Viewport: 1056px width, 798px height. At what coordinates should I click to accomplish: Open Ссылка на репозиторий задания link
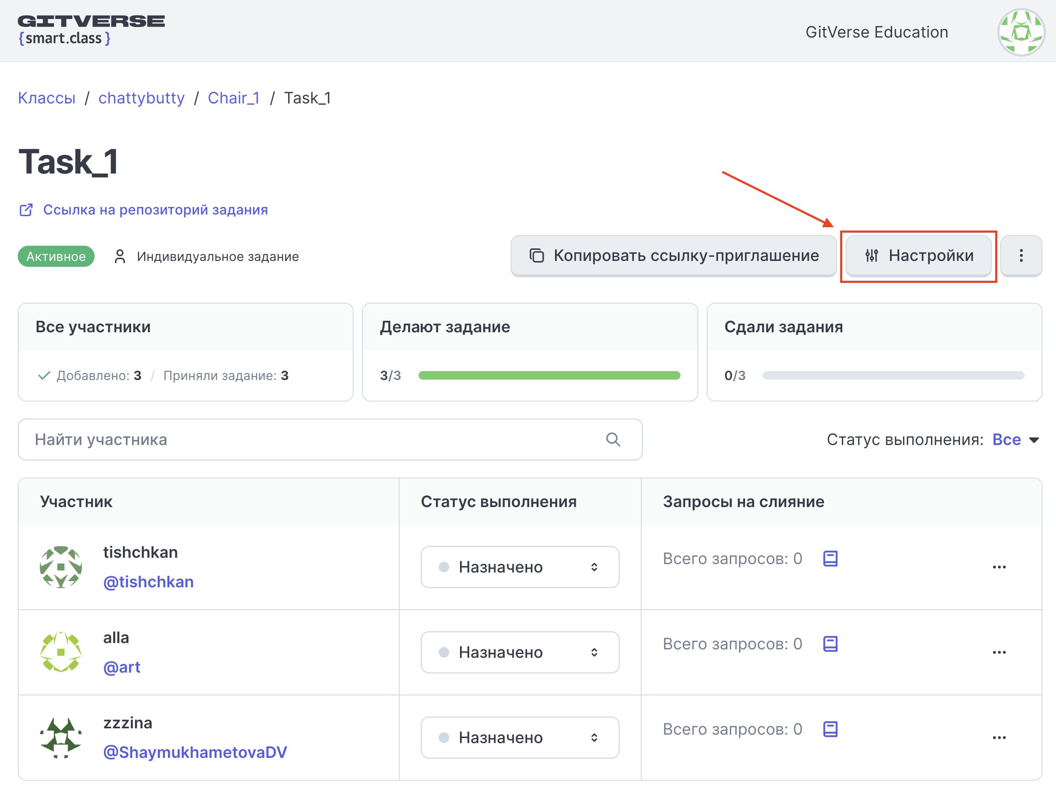155,210
